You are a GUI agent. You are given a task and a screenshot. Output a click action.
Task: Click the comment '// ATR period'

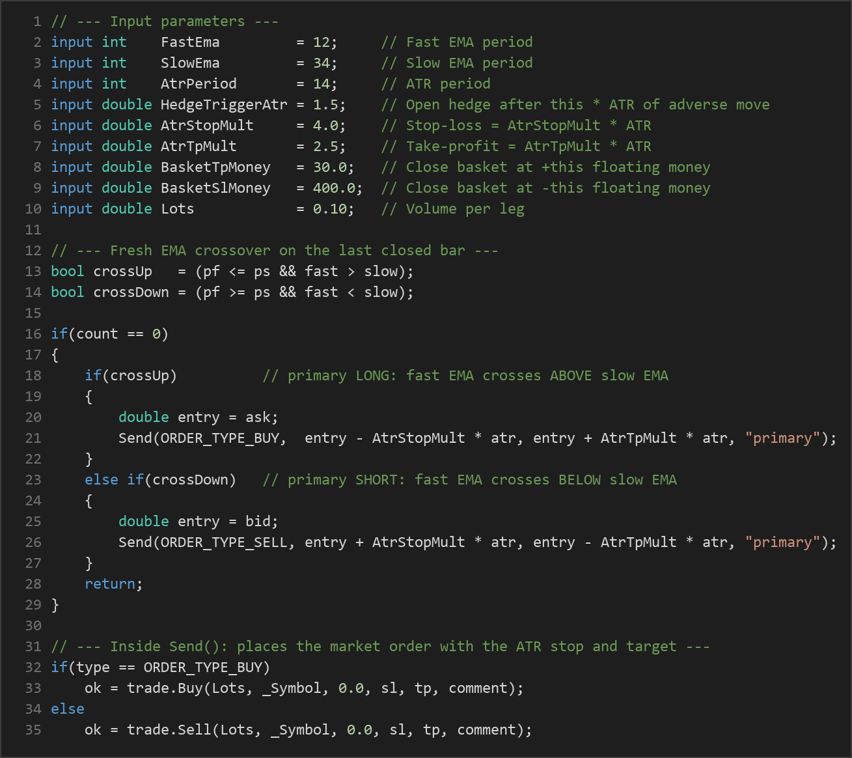(x=435, y=84)
